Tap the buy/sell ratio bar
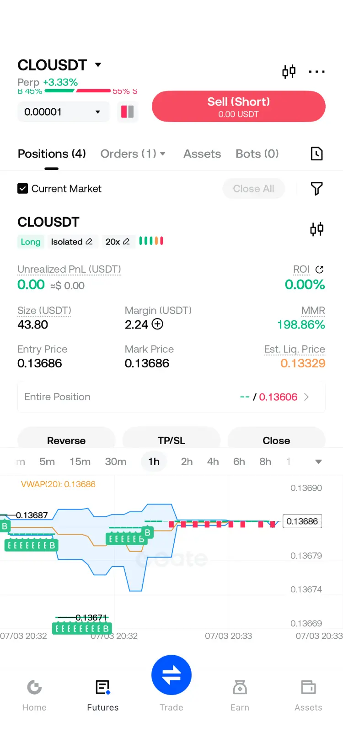 coord(78,91)
